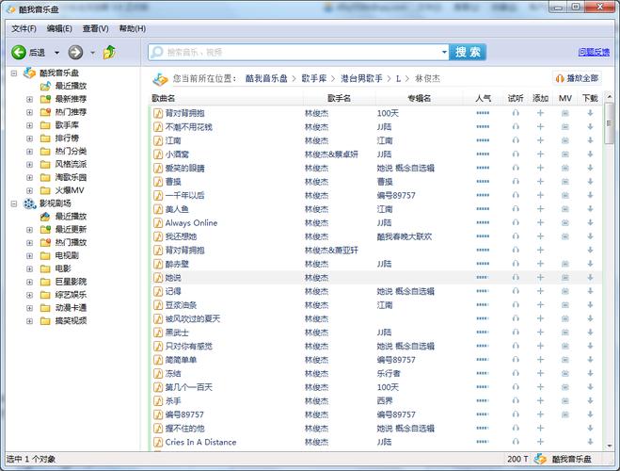This screenshot has height=471, width=620.
Task: Click the download arrow for 一千年以后
Action: [590, 195]
